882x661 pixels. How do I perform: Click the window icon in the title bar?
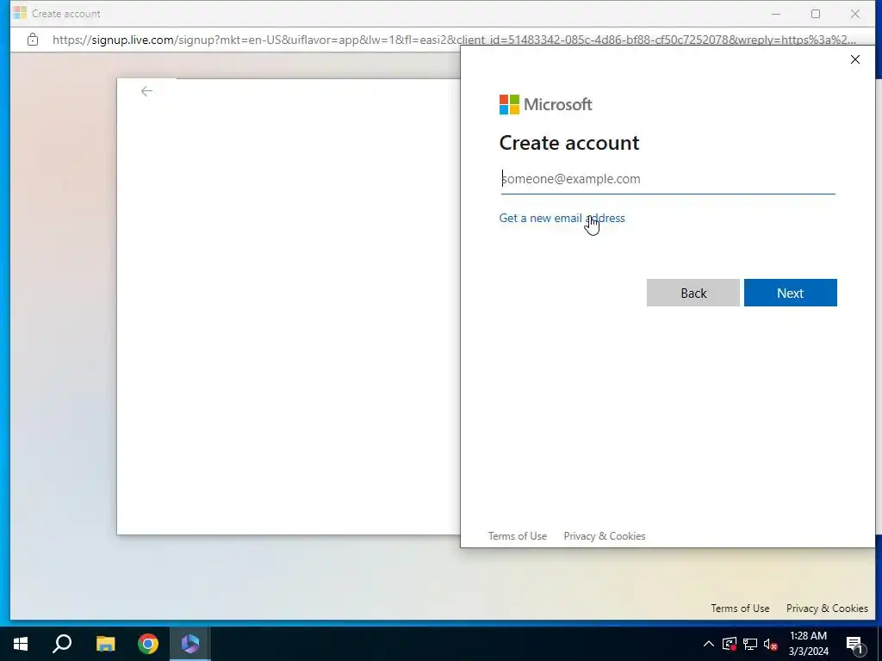point(21,13)
